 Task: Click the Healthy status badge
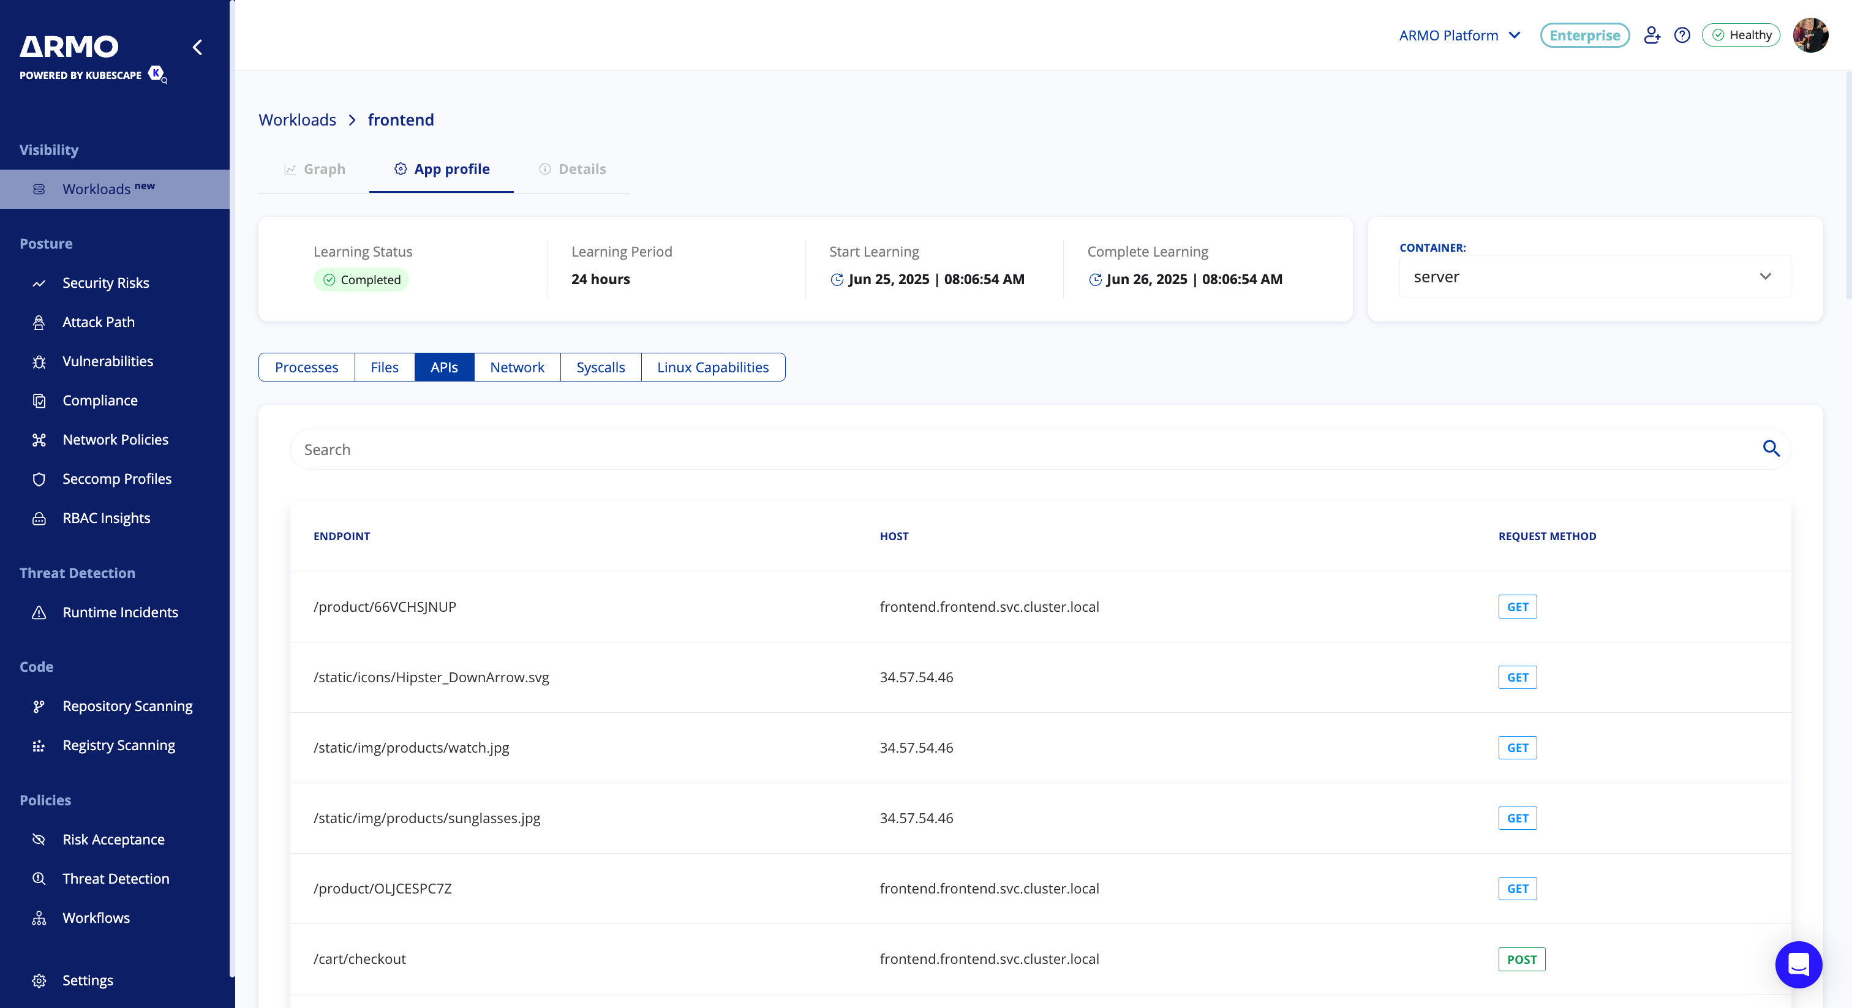[1741, 36]
